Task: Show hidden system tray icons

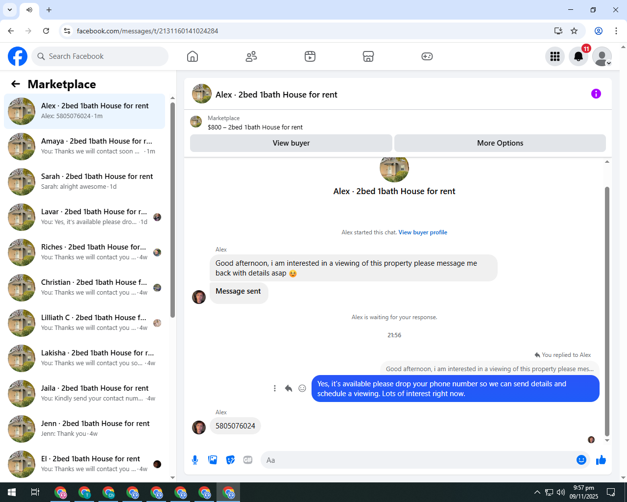Action: [537, 492]
